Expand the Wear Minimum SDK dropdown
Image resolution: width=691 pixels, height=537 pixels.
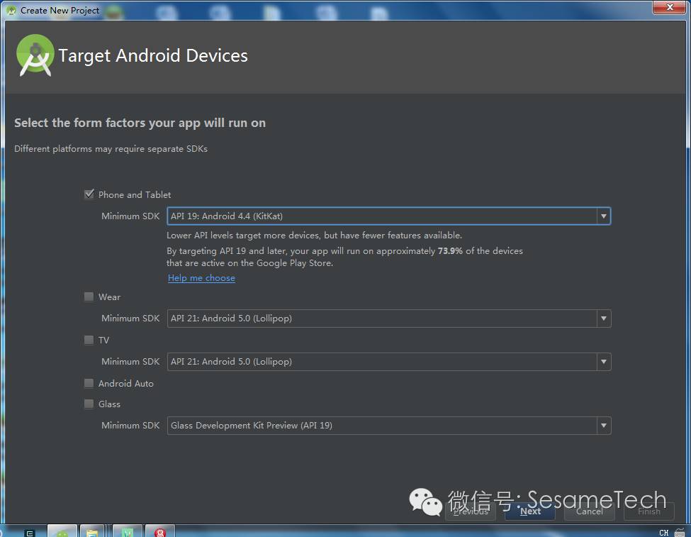388,319
